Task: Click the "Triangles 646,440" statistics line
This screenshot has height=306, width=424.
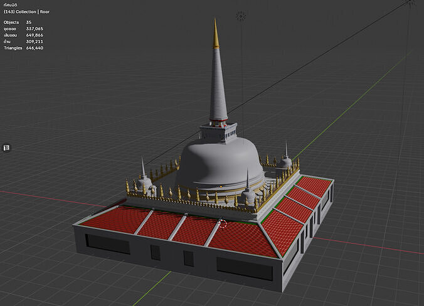Action: [24, 48]
